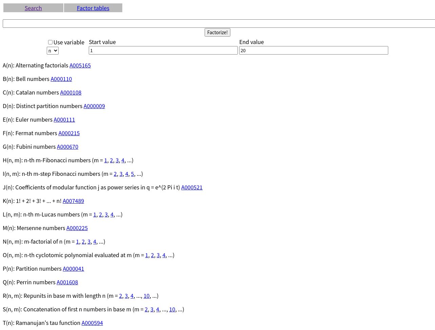Open Ramanujan's tau function link A000594
The image size is (435, 330).
[92, 323]
